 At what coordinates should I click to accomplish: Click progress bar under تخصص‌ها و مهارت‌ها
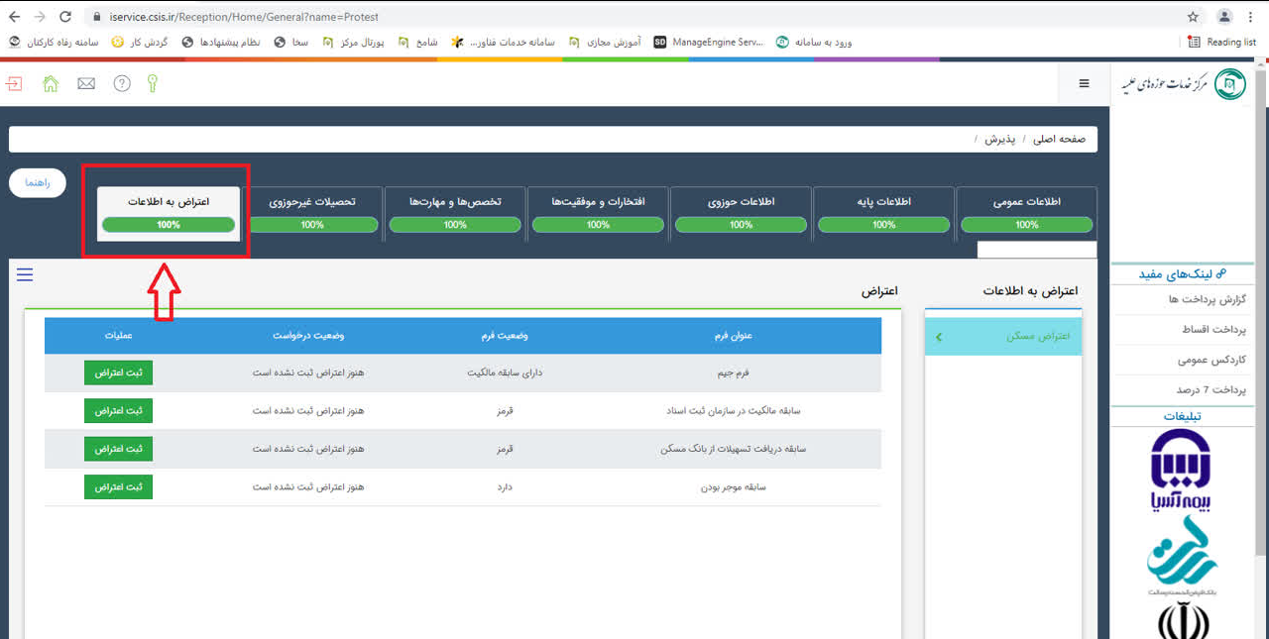(x=455, y=225)
